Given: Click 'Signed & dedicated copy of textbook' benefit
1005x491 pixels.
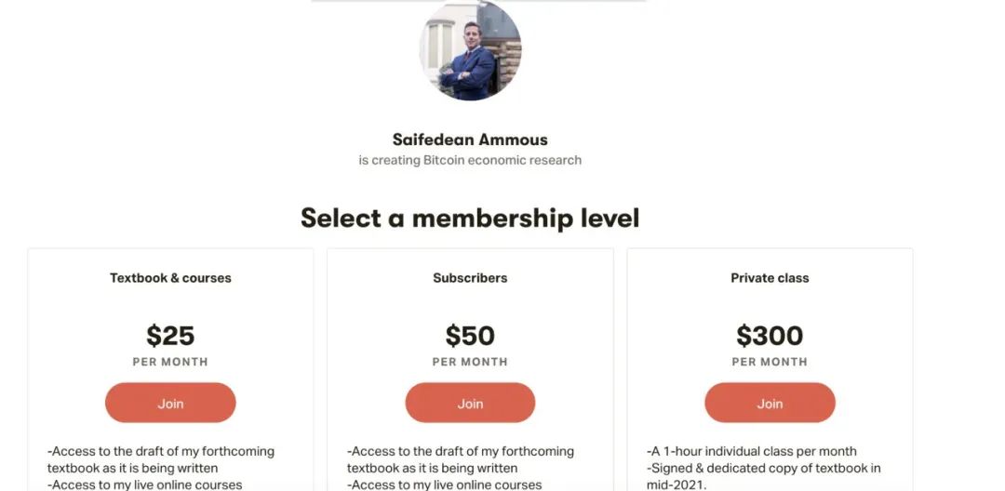Looking at the screenshot, I should tap(763, 468).
